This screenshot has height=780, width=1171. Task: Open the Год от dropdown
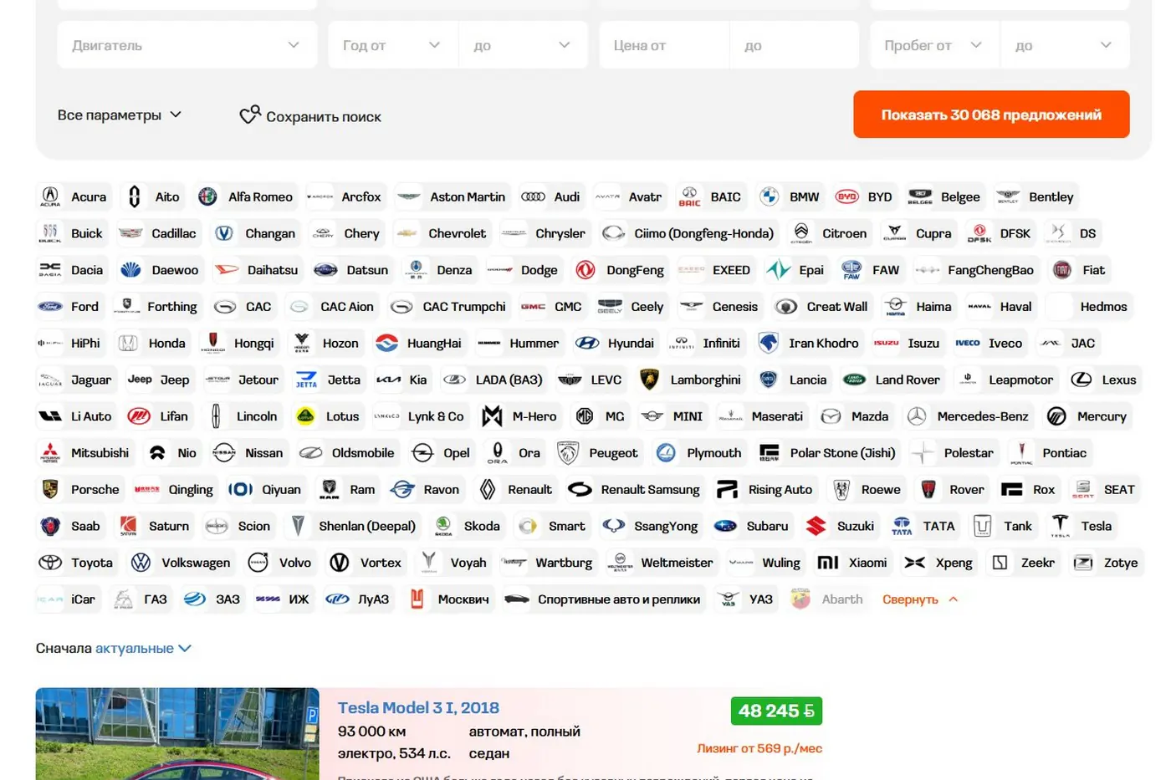click(392, 45)
